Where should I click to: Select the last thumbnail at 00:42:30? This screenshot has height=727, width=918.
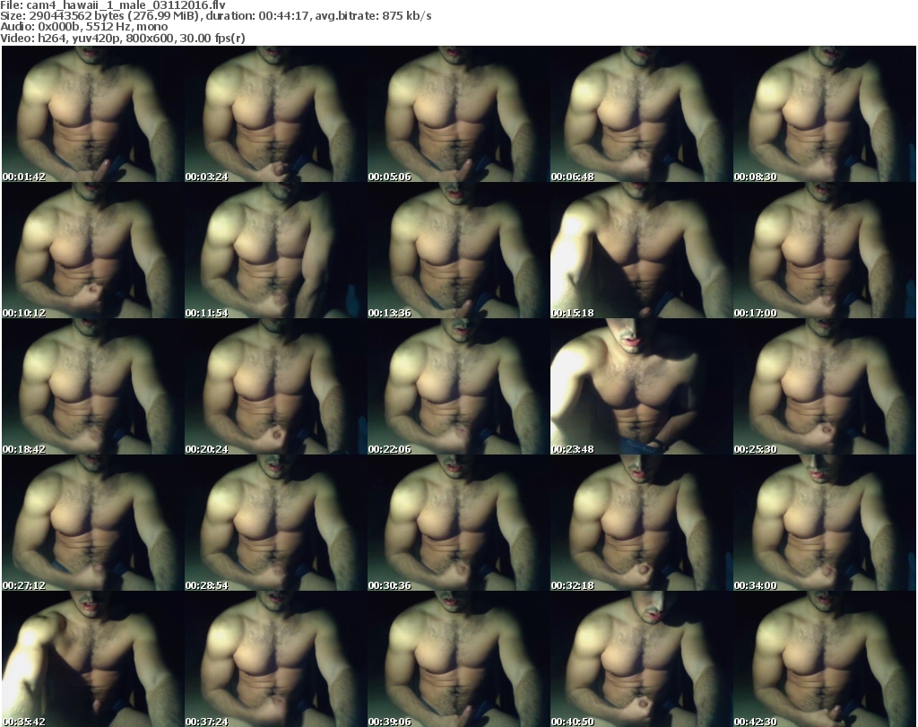tap(824, 659)
